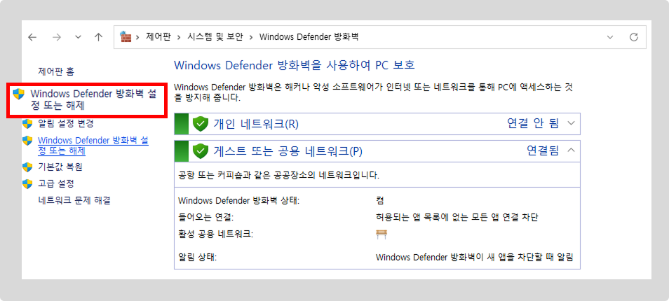Click the Forward arrow navigation button
This screenshot has width=669, height=301.
(57, 36)
